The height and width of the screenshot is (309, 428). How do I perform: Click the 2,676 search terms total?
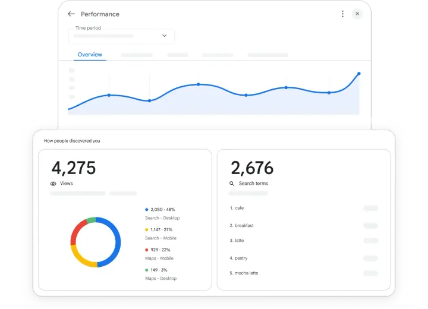pos(252,168)
